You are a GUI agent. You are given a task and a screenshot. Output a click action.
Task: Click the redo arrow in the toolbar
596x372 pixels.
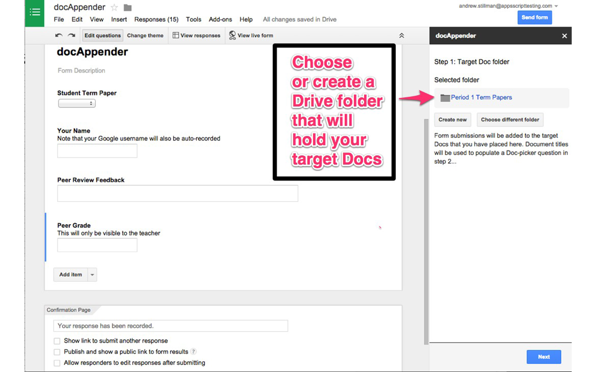click(71, 35)
